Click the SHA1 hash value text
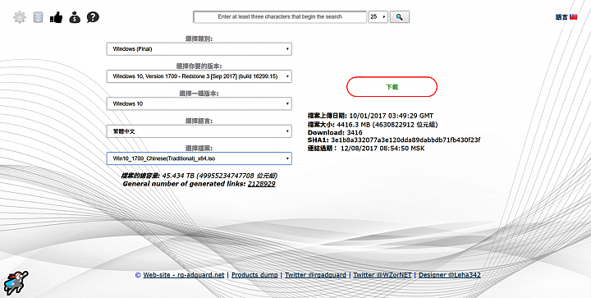Image resolution: width=591 pixels, height=298 pixels. pyautogui.click(x=405, y=140)
